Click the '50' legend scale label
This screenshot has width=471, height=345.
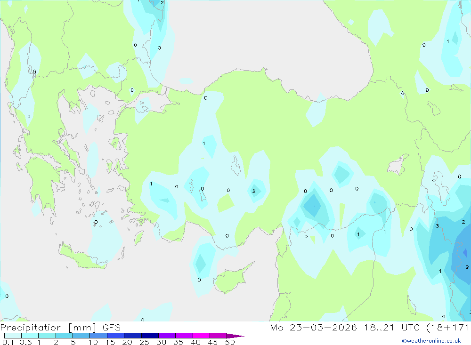[230, 342]
